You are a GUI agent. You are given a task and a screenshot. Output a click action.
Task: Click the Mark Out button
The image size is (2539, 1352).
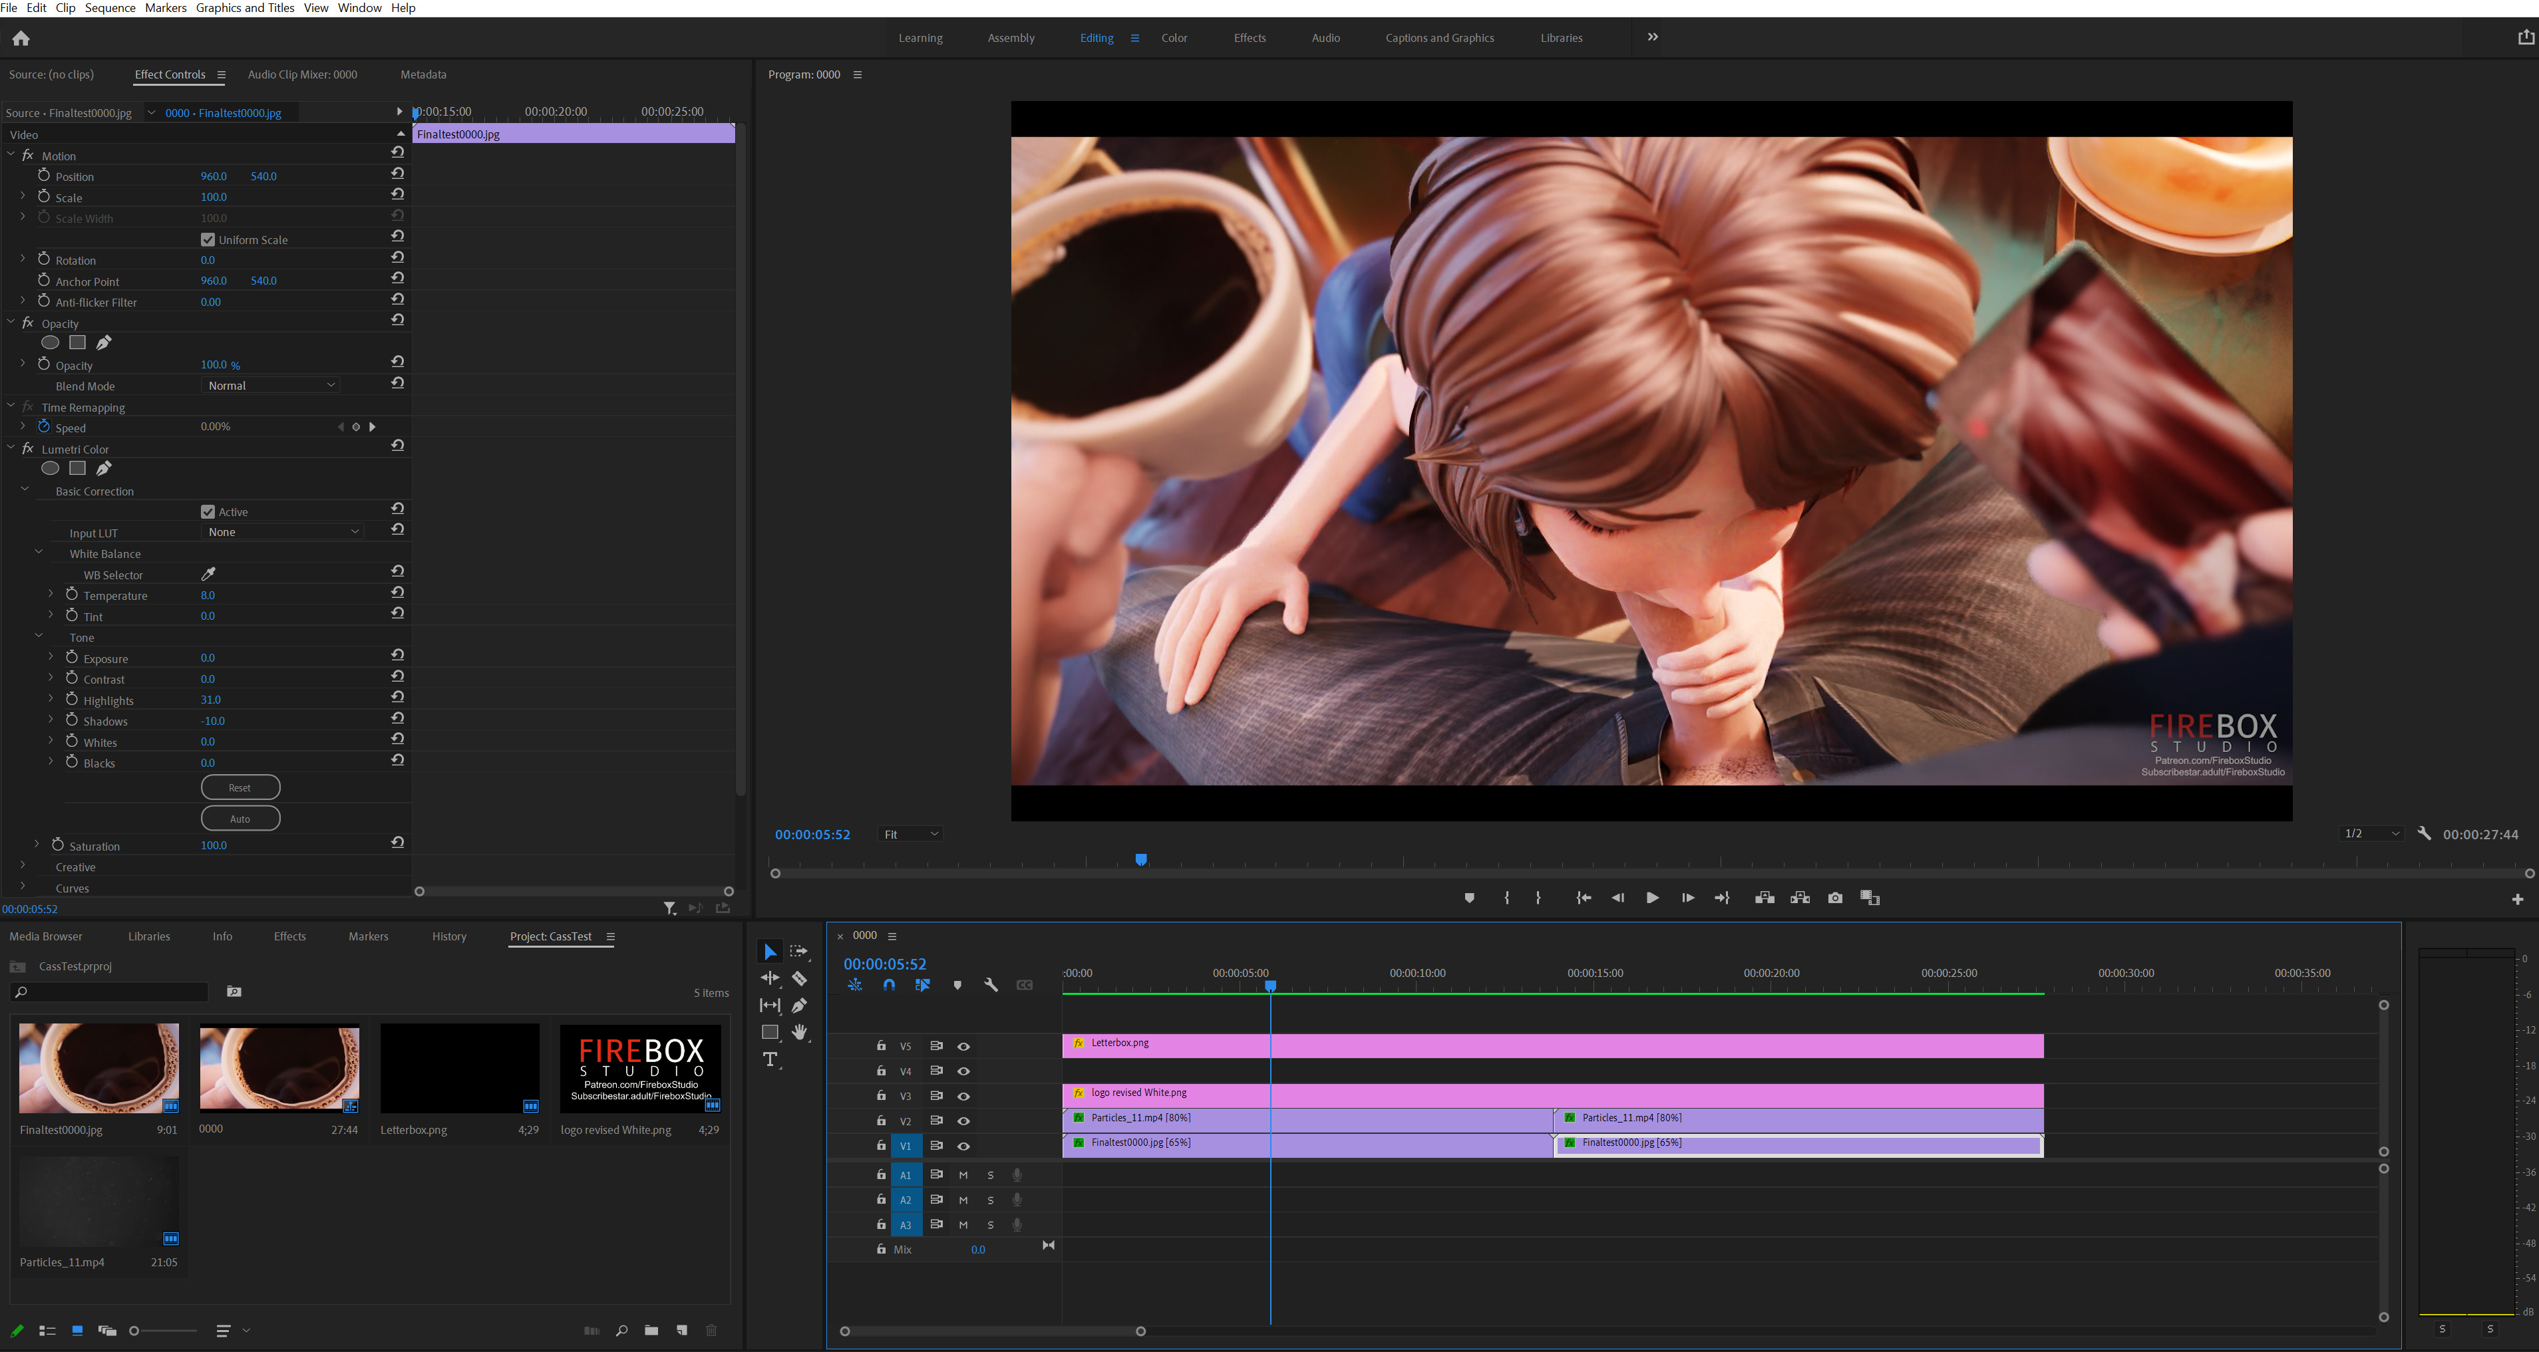coord(1538,898)
